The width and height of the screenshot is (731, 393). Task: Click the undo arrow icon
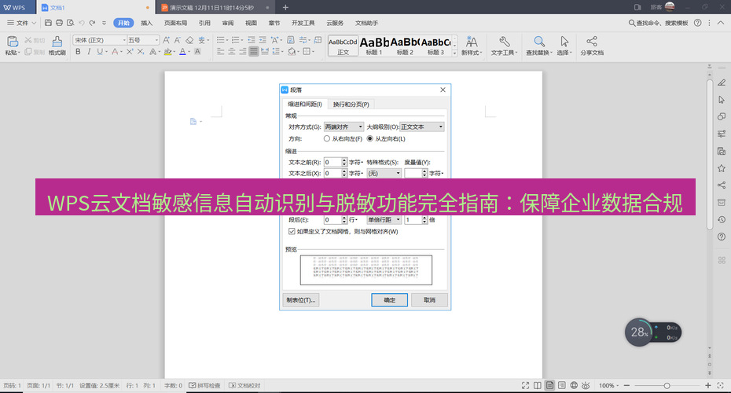click(81, 22)
